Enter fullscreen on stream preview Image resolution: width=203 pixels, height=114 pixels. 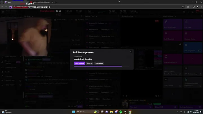point(159,96)
